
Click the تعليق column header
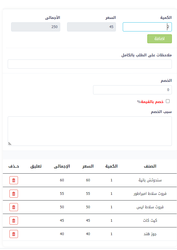(36, 166)
